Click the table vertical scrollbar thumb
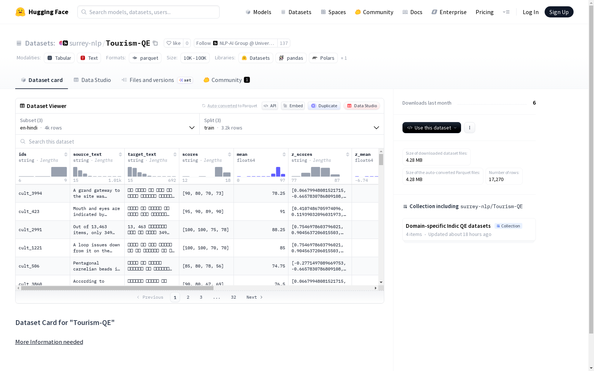 coord(381,160)
